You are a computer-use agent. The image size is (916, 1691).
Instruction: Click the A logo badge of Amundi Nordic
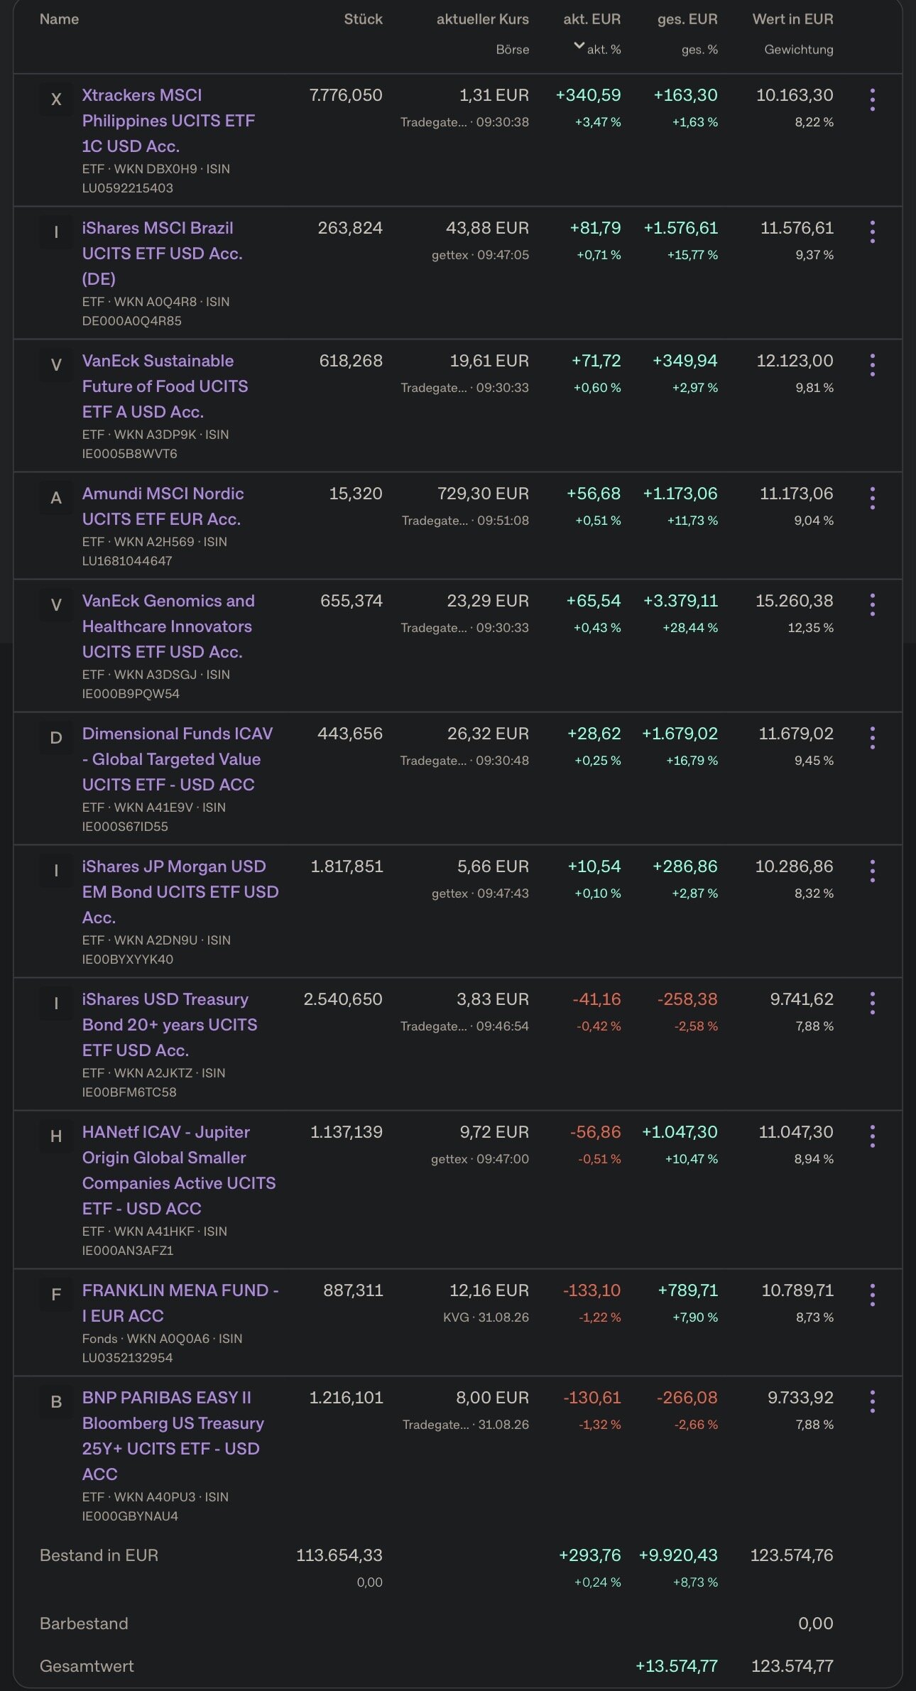[56, 498]
